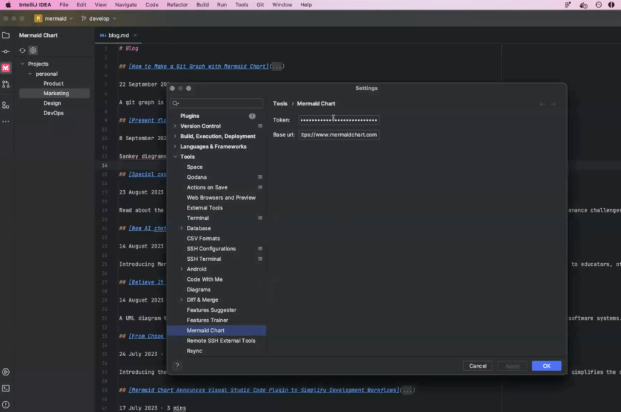Open the Structure tool window icon
Image resolution: width=621 pixels, height=412 pixels.
tap(6, 106)
